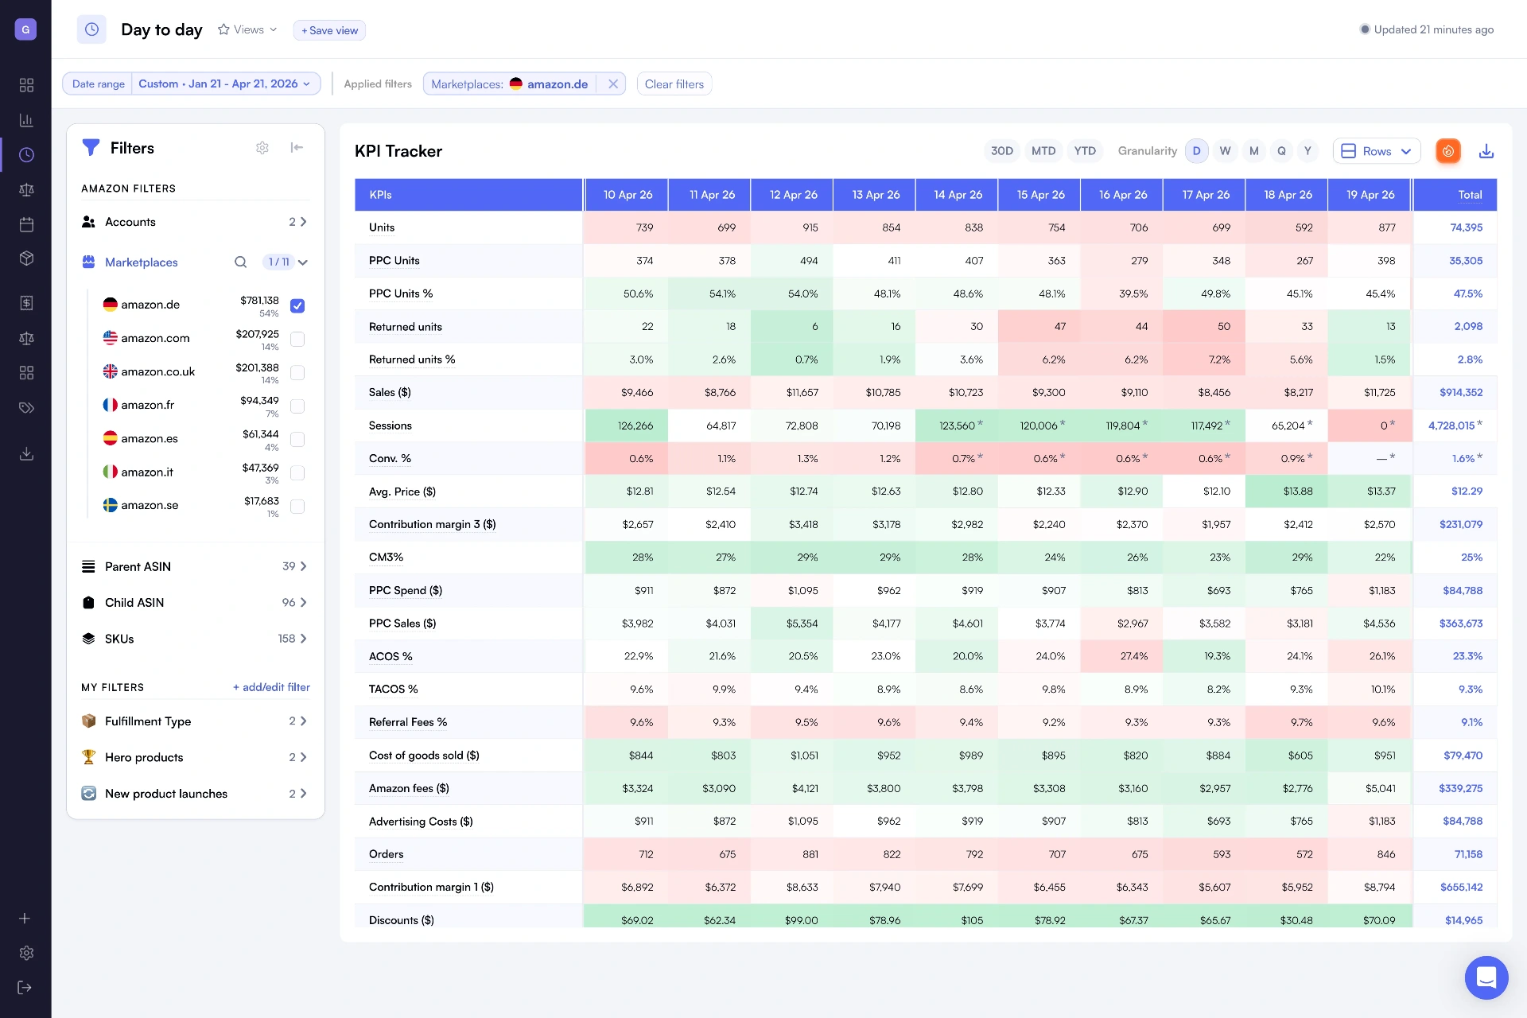Click the plus add icon in sidebar
The image size is (1527, 1018).
(x=25, y=919)
